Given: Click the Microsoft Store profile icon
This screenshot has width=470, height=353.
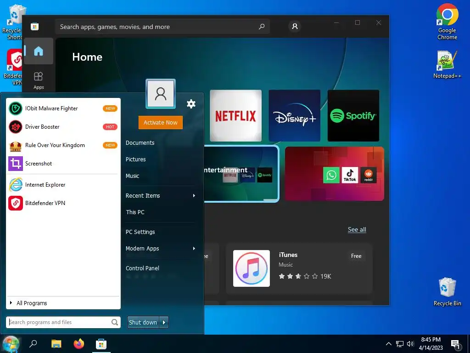Looking at the screenshot, I should pos(295,26).
